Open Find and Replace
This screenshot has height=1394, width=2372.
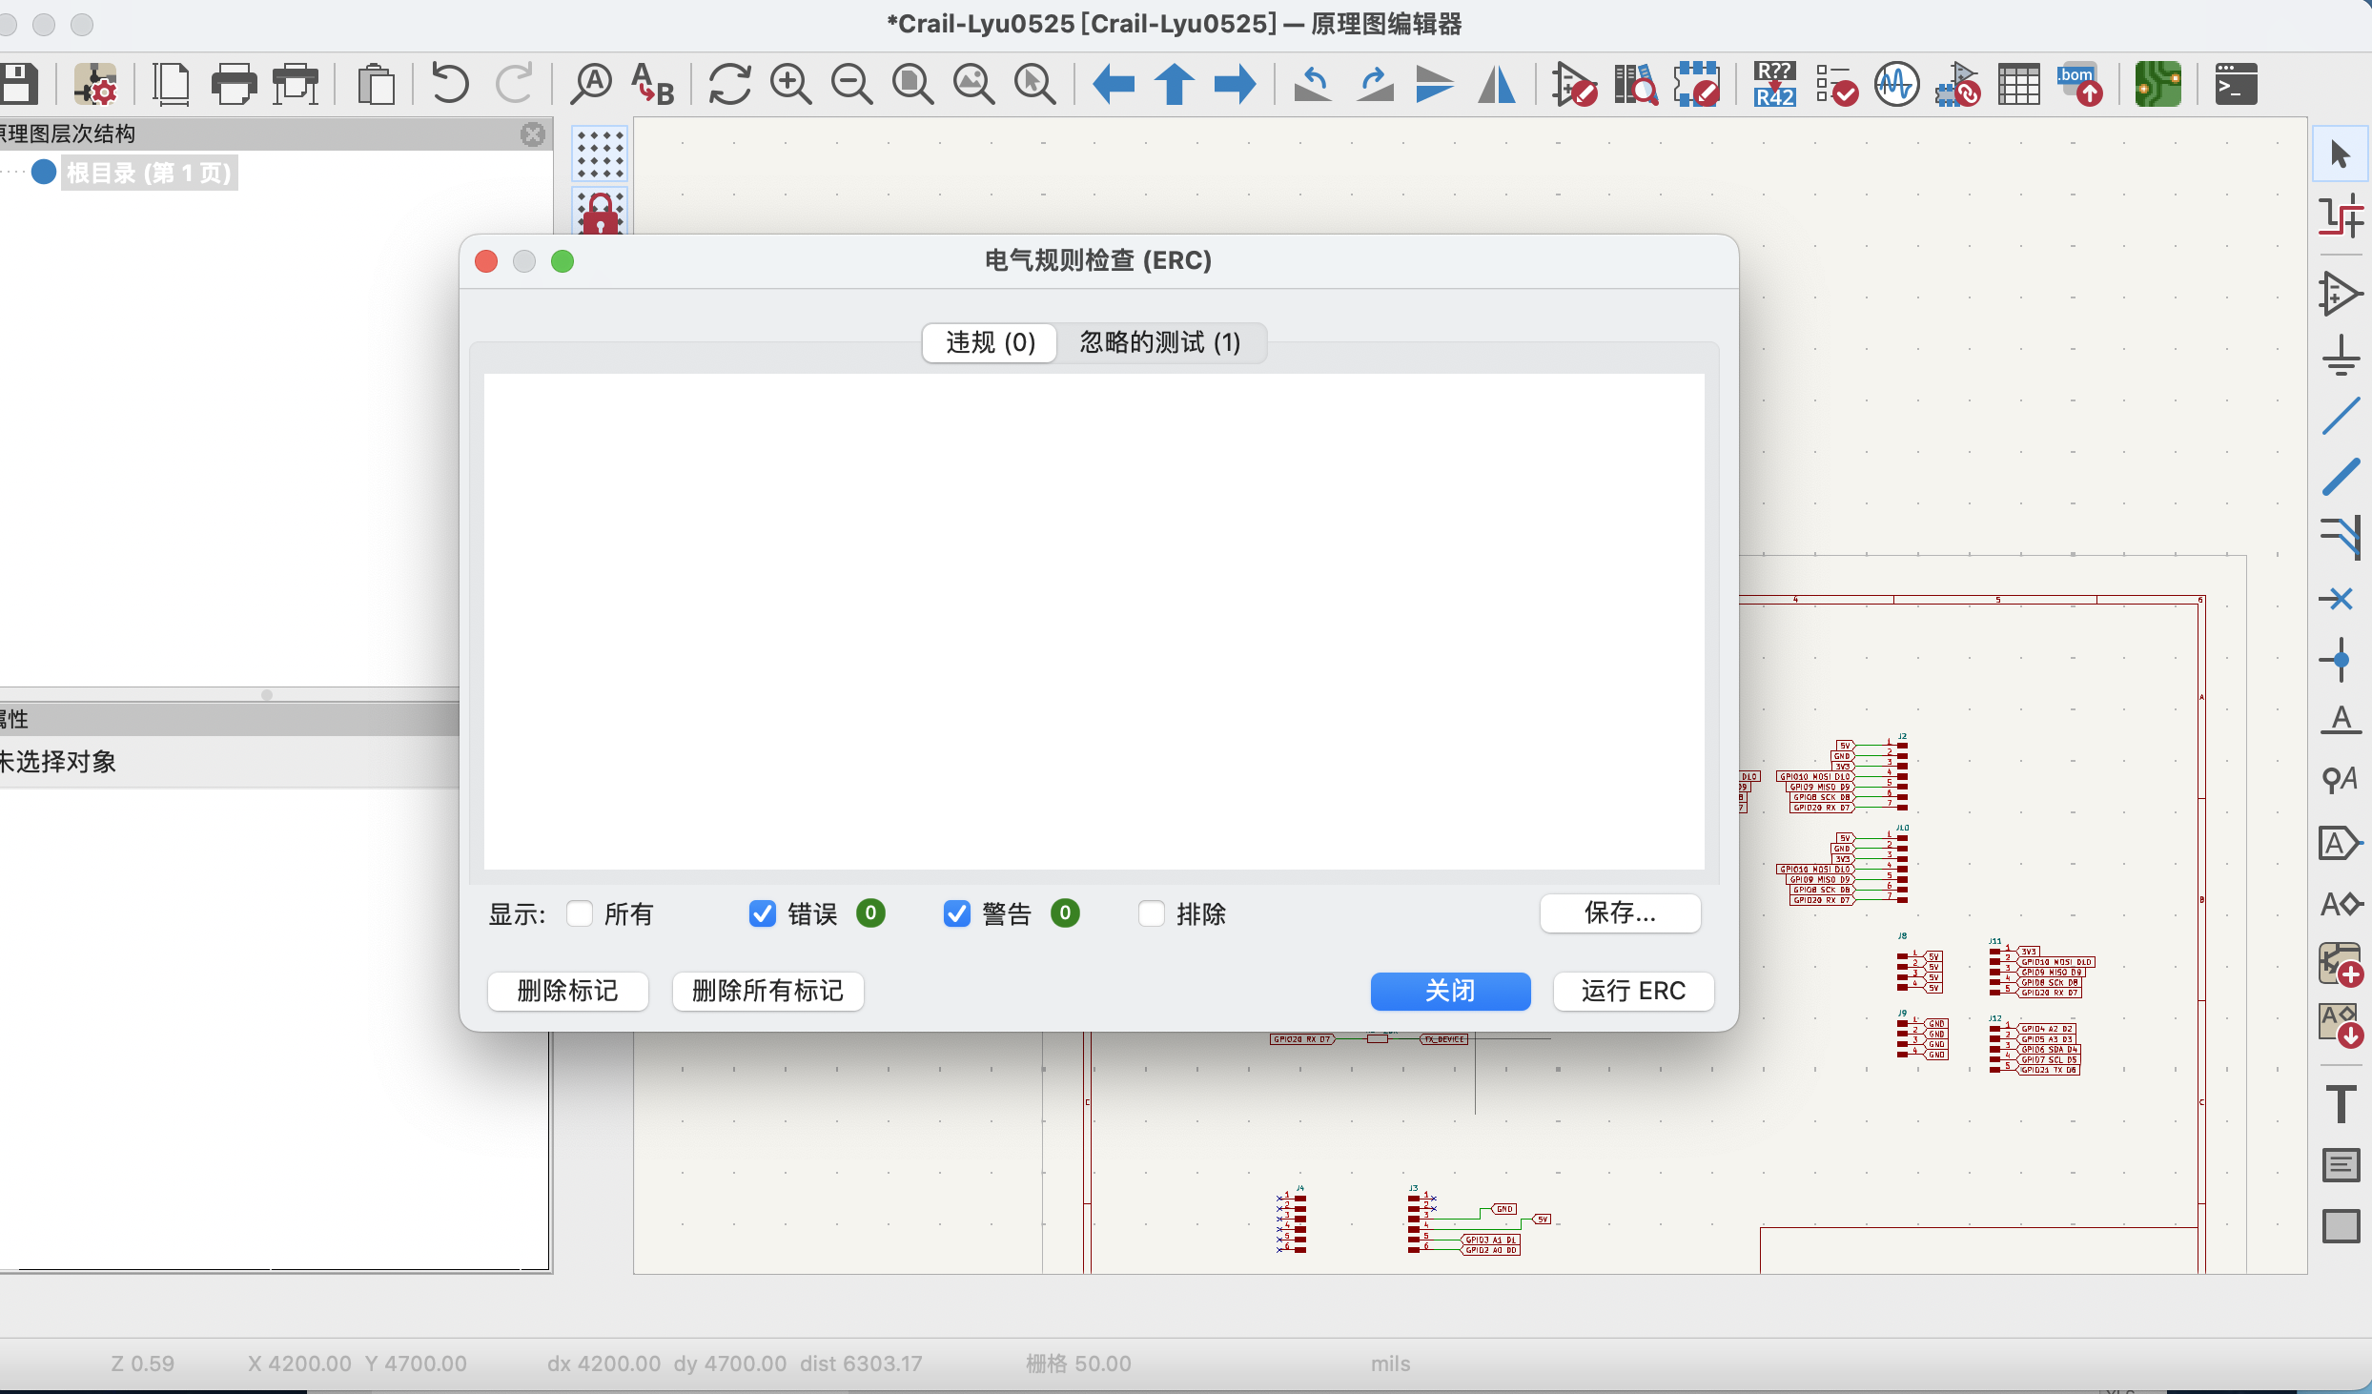[653, 84]
